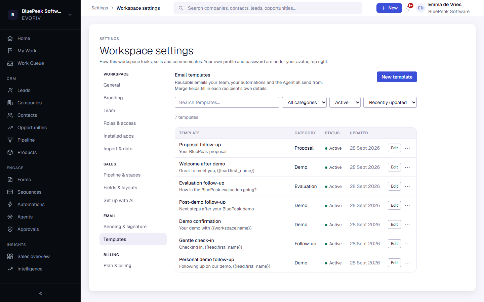The image size is (484, 302).
Task: Edit the Gentle check-in template
Action: [394, 244]
